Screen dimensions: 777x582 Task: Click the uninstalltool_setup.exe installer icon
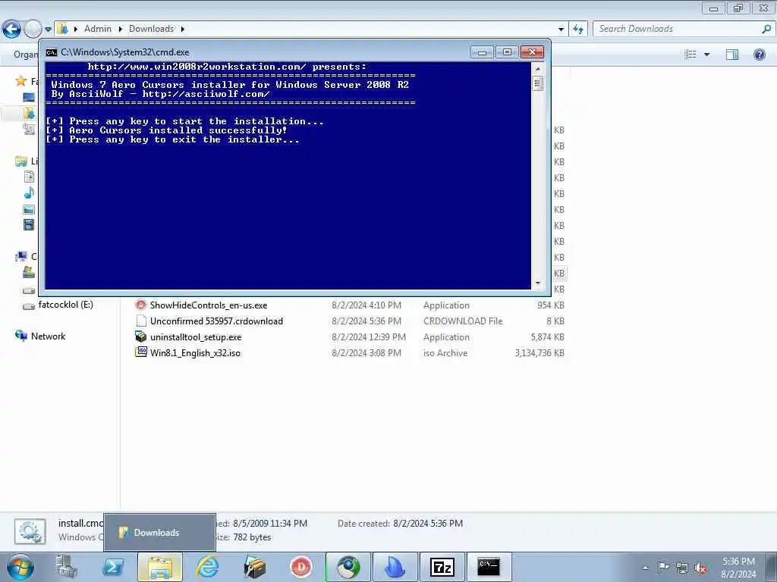pos(141,337)
